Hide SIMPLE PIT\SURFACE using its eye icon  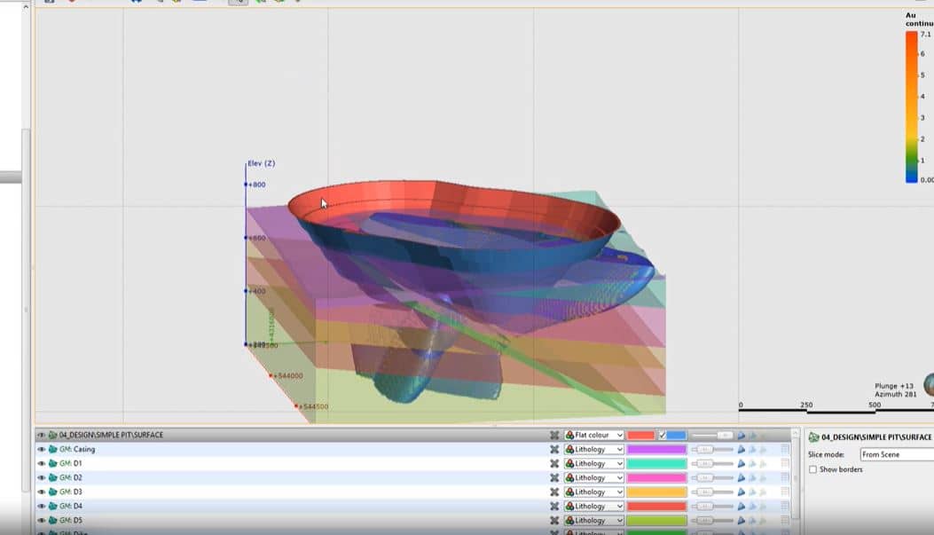pyautogui.click(x=41, y=436)
